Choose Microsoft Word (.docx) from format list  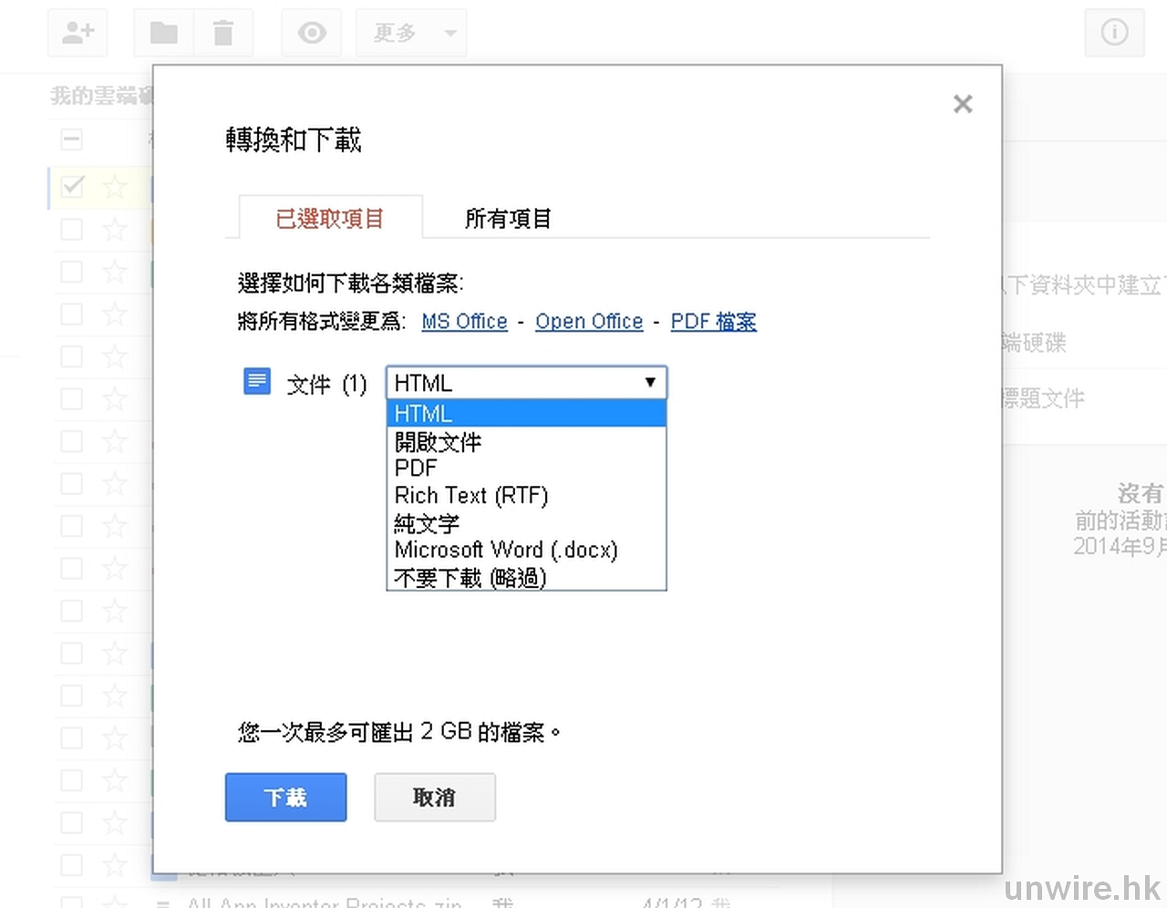506,551
